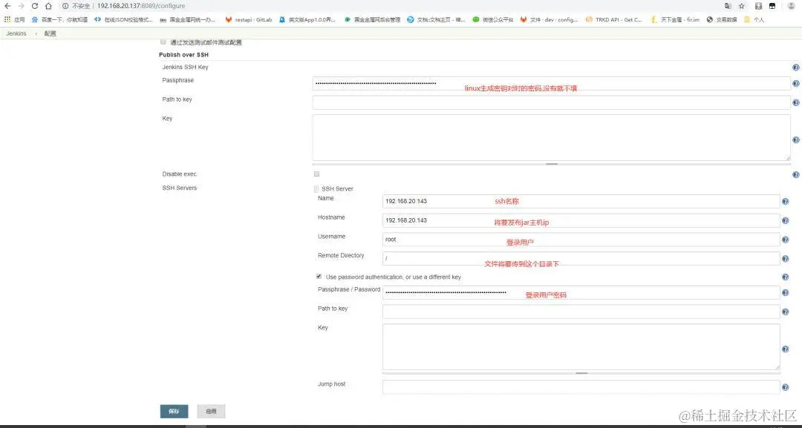This screenshot has height=428, width=802.
Task: Open help for Use password authentication option
Action: (785, 277)
